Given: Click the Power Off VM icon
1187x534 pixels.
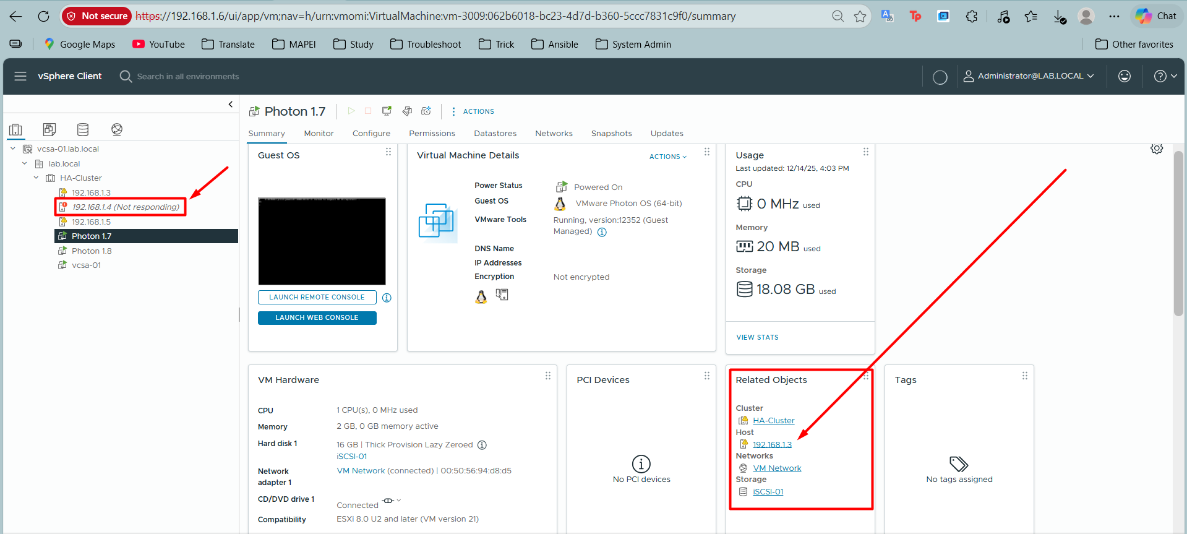Looking at the screenshot, I should pos(368,111).
